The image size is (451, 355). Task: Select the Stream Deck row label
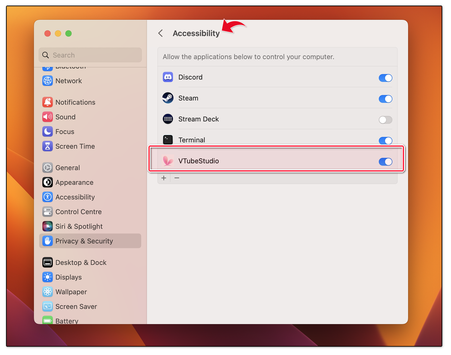click(x=199, y=119)
